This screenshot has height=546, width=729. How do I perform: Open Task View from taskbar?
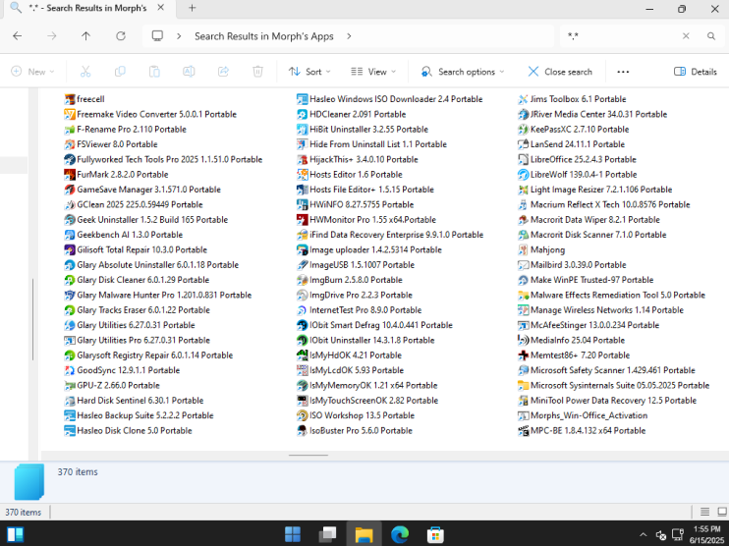pos(328,534)
